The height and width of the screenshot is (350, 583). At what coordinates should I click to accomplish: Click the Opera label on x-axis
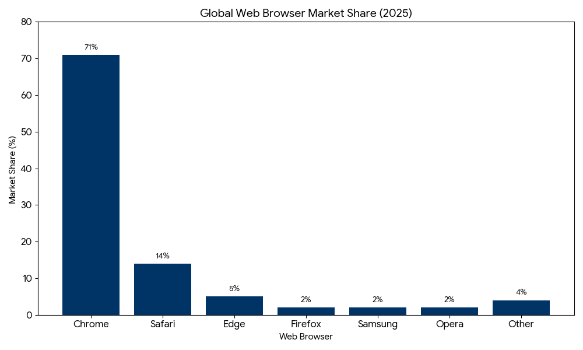click(x=449, y=324)
